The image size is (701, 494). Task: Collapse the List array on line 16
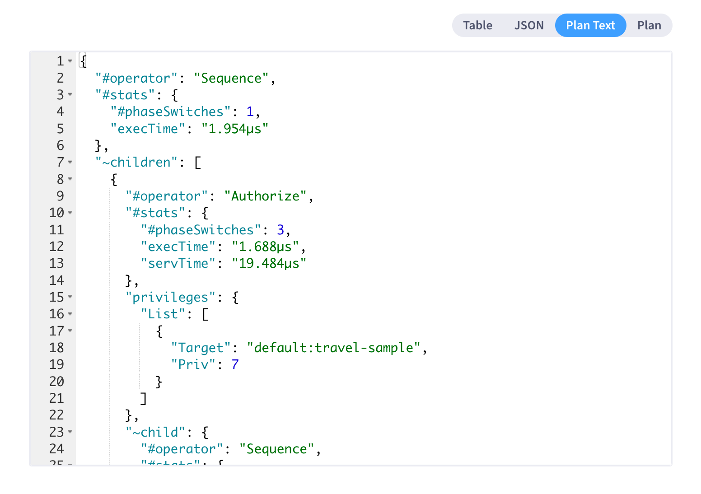click(70, 314)
